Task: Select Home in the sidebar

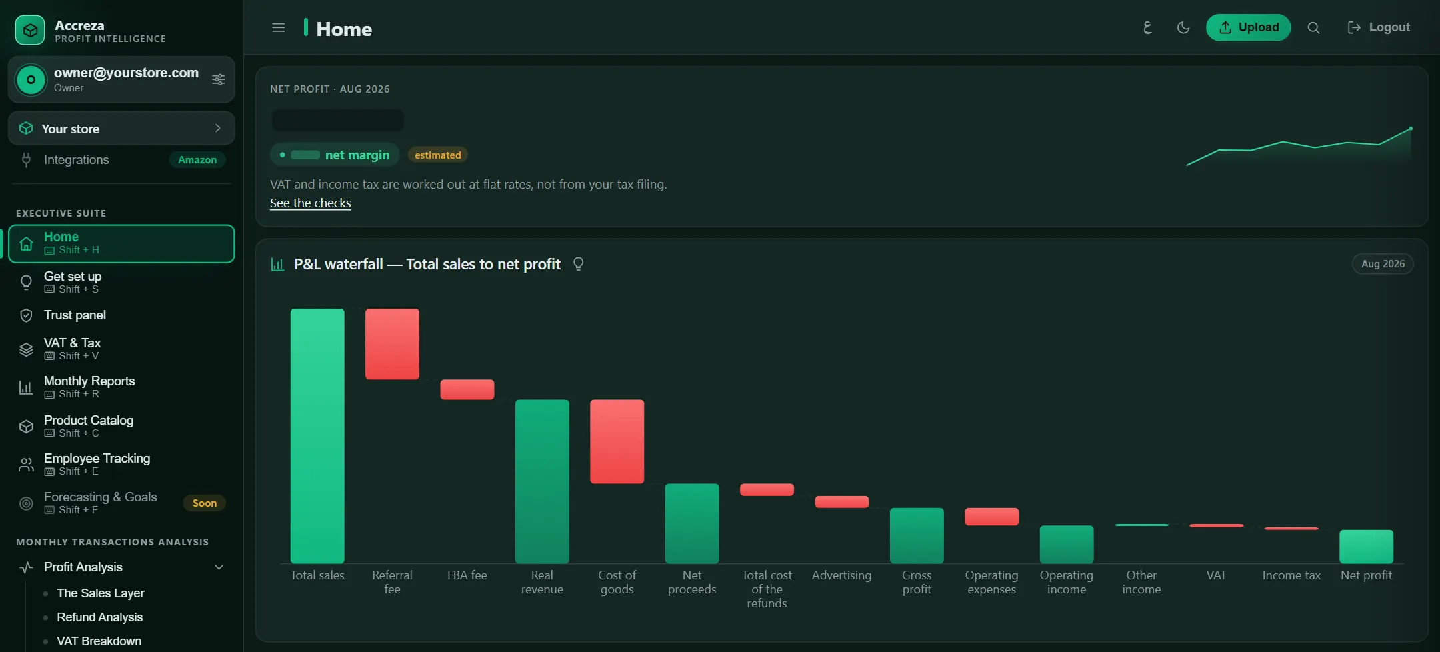Action: 121,243
